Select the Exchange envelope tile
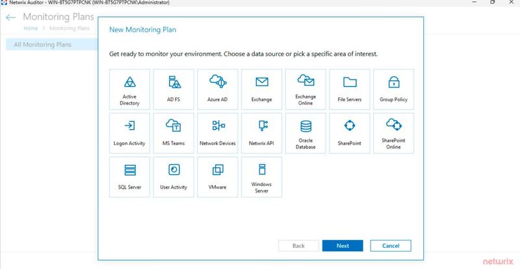The width and height of the screenshot is (520, 269). [x=262, y=89]
